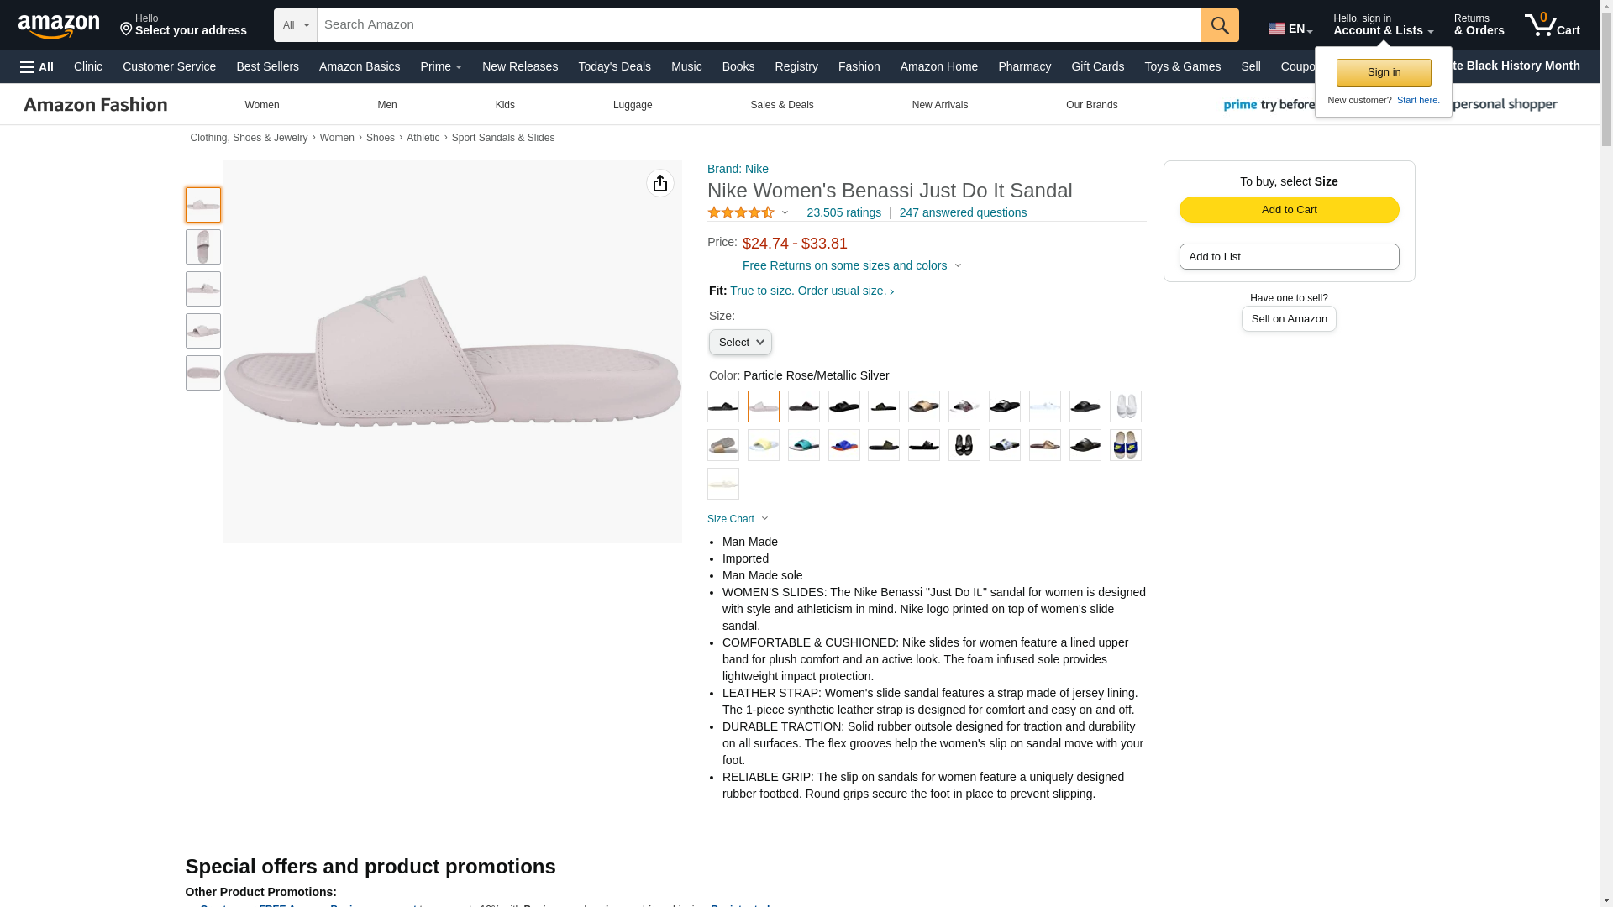Viewport: 1613px width, 907px height.
Task: Select the second product image thumbnail
Action: click(203, 247)
